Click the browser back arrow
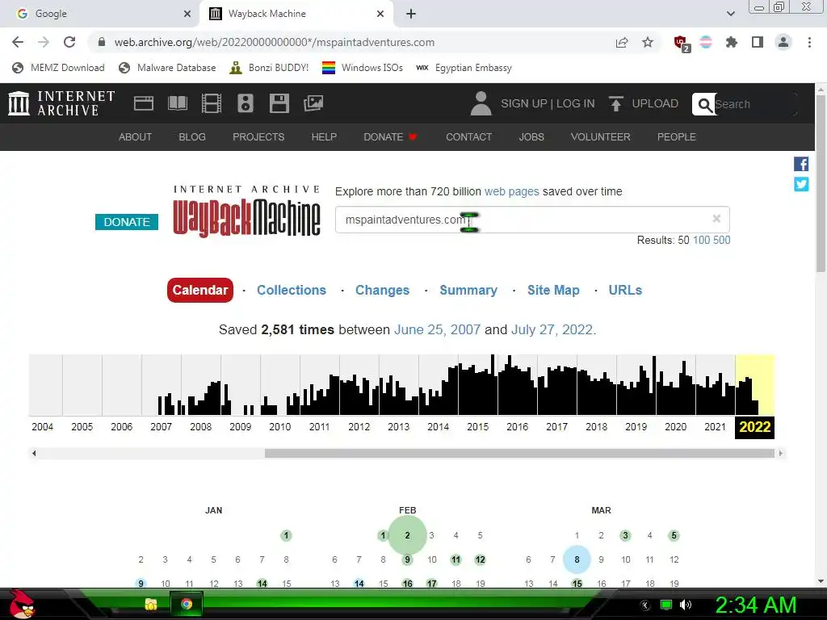Image resolution: width=827 pixels, height=620 pixels. click(18, 42)
